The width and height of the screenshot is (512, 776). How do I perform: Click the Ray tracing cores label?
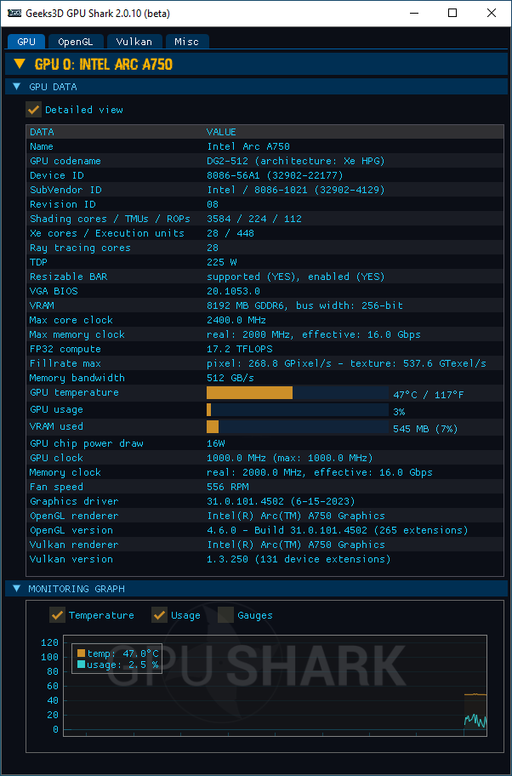pos(80,248)
